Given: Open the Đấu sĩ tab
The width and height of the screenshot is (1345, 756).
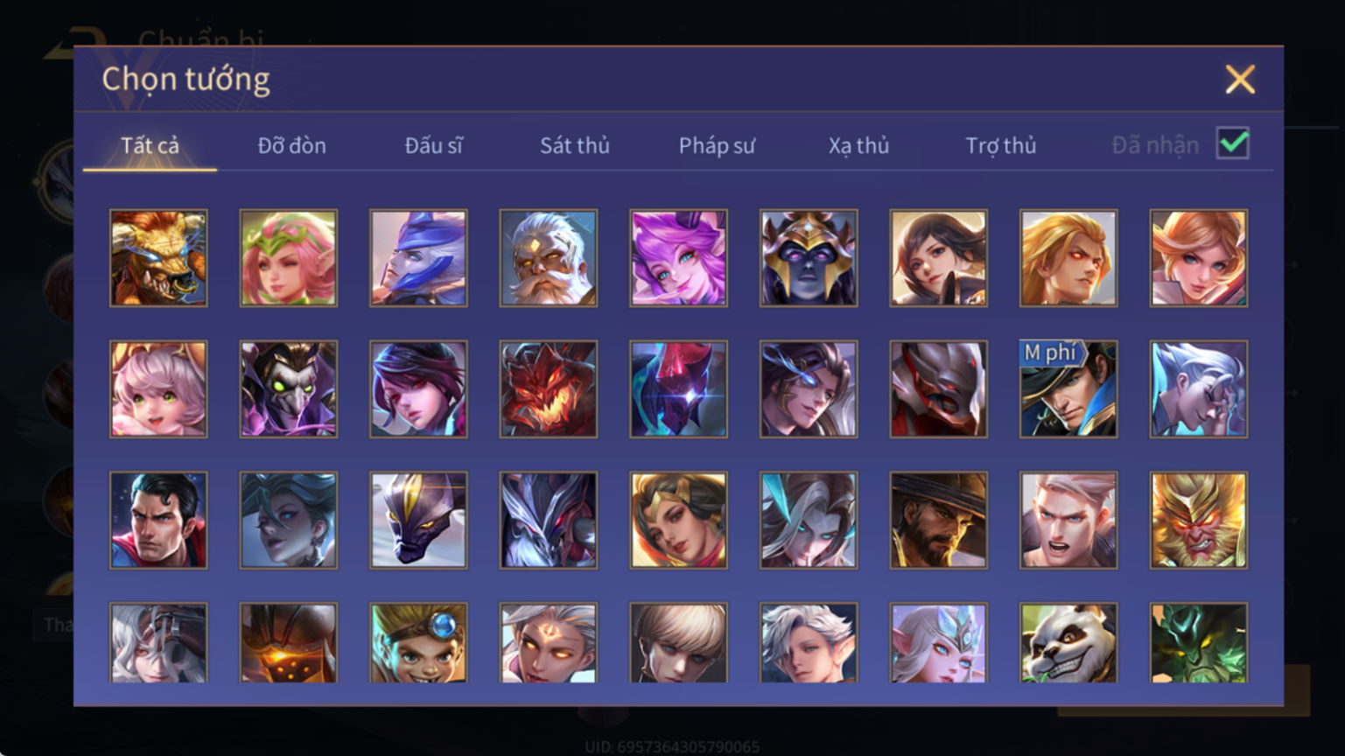Looking at the screenshot, I should click(x=433, y=145).
